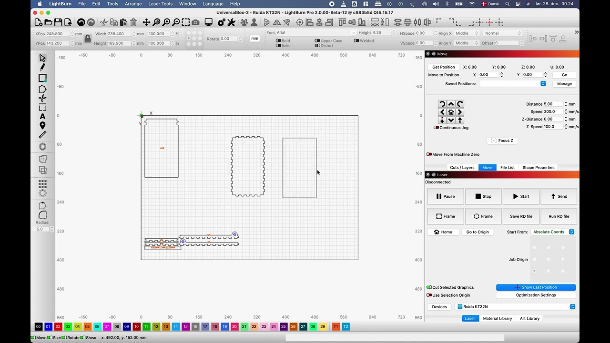
Task: Select the Create Text tool
Action: 42,116
